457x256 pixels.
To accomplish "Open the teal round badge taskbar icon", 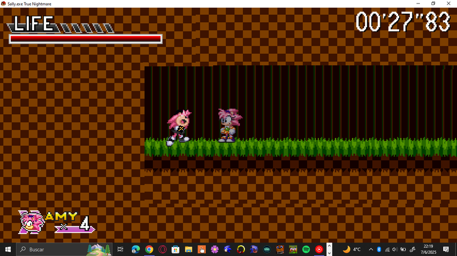I will [267, 249].
